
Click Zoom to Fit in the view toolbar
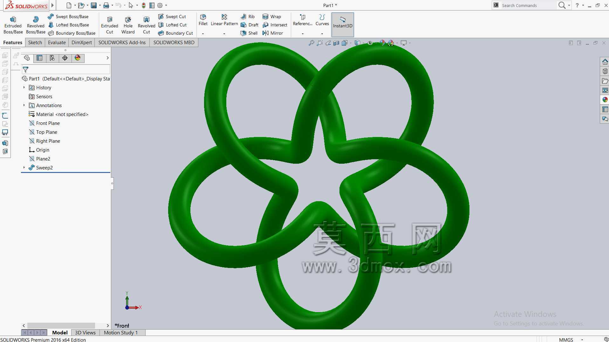311,43
